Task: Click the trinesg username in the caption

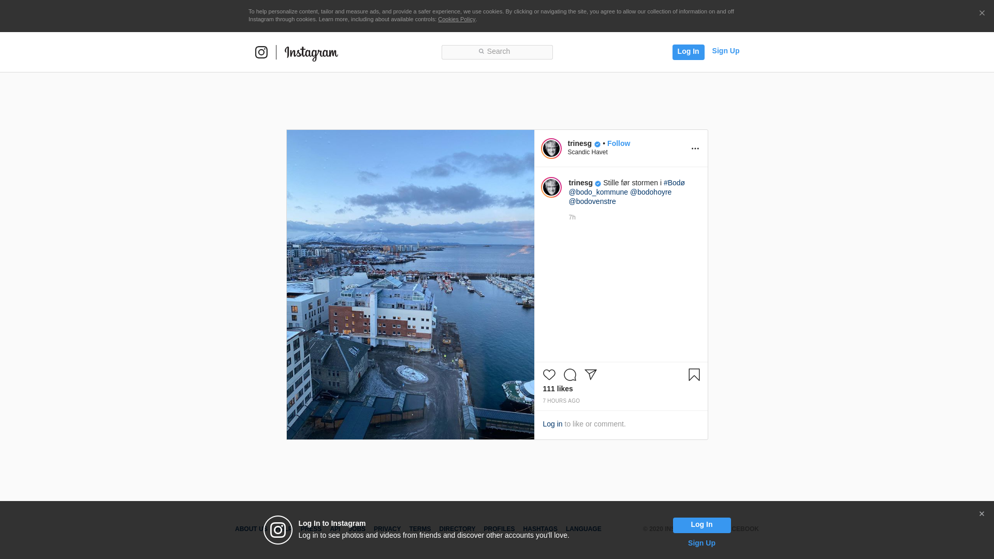Action: 580,183
